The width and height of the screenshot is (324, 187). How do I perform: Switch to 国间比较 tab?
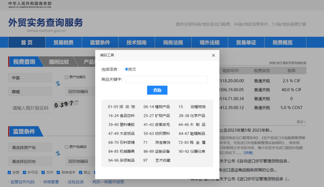pos(59,62)
